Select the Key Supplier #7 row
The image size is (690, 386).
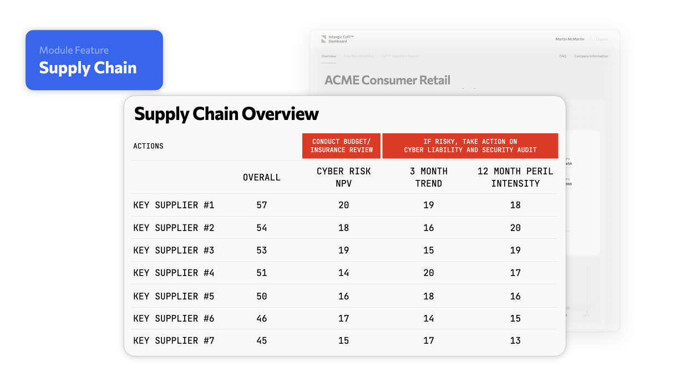click(x=174, y=340)
